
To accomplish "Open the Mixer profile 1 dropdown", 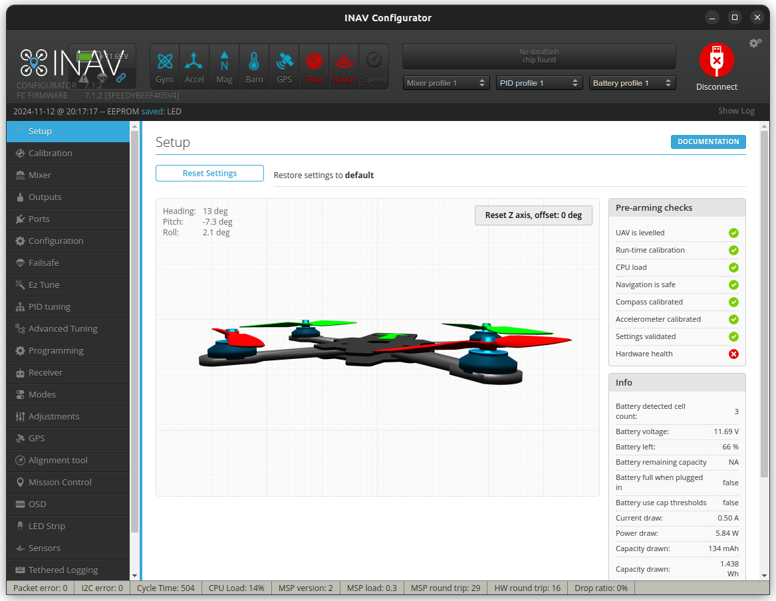I will [x=446, y=83].
